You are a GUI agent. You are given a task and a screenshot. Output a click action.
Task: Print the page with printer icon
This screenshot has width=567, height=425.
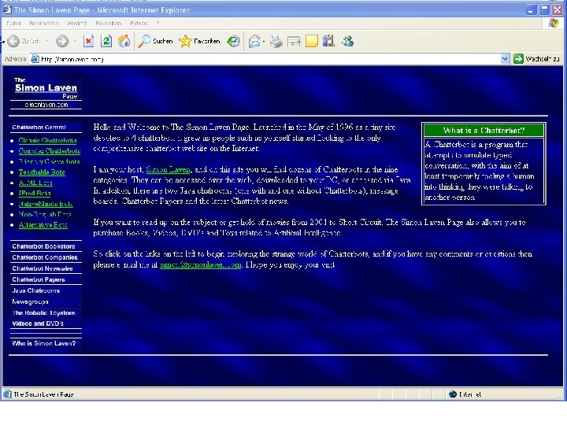276,41
